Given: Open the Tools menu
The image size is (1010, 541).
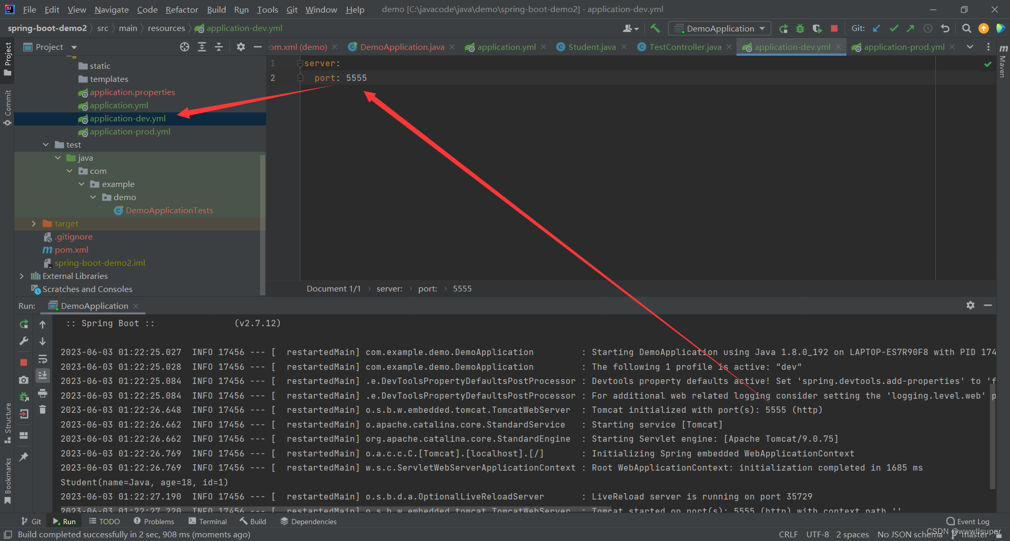Looking at the screenshot, I should tap(267, 9).
